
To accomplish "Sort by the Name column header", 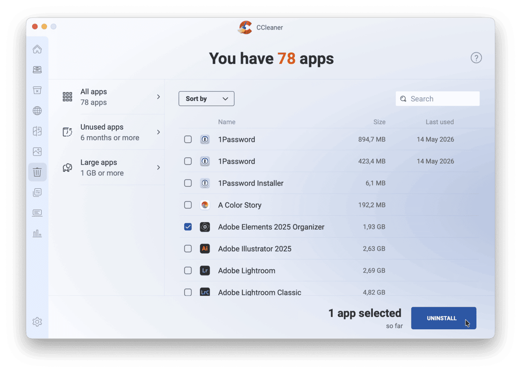I will tap(227, 122).
